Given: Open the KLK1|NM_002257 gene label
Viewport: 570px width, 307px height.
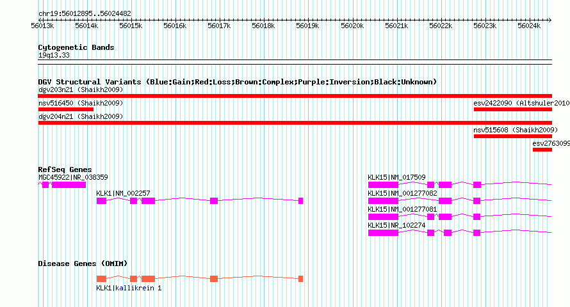Looking at the screenshot, I should [123, 193].
